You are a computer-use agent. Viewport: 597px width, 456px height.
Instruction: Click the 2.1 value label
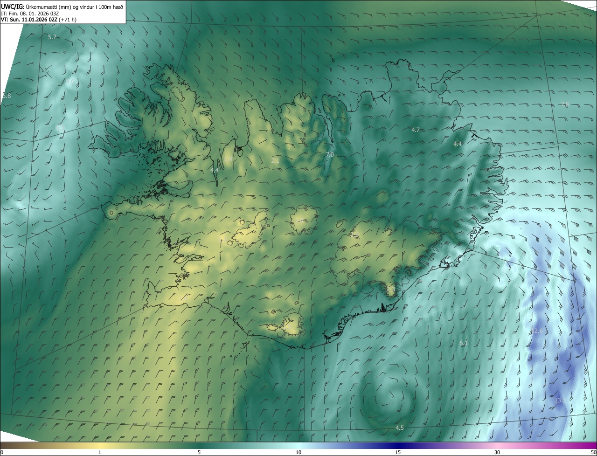[275, 161]
